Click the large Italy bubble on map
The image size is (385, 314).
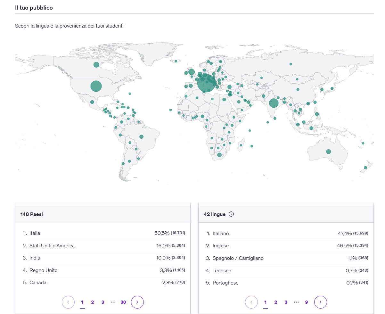[206, 84]
